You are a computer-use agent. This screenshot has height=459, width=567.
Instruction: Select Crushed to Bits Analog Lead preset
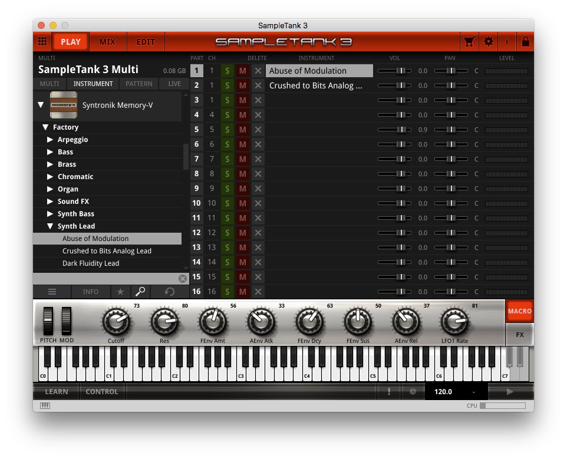pos(107,251)
